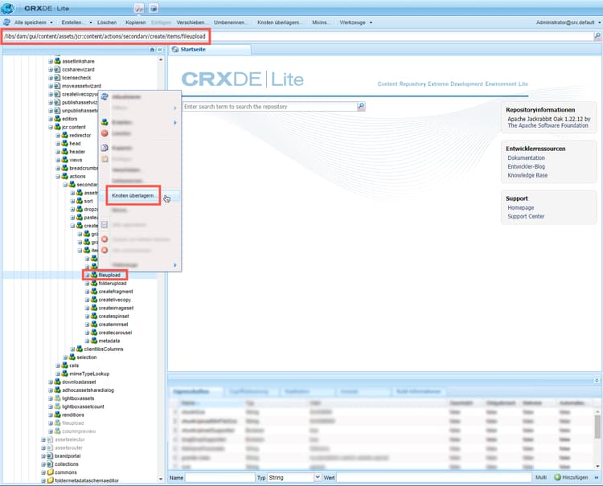Open the Erstellen... toolbar menu
Viewport: 603px width, 486px height.
coord(76,22)
